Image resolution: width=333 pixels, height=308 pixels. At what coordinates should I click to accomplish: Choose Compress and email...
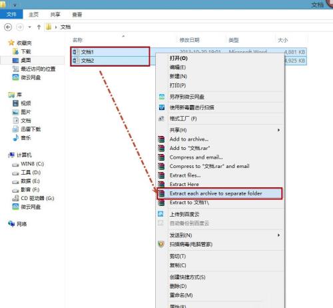196,157
